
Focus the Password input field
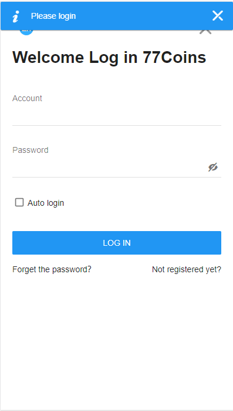click(109, 167)
